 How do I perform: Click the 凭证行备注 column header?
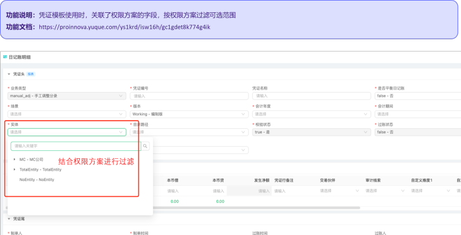pyautogui.click(x=284, y=180)
